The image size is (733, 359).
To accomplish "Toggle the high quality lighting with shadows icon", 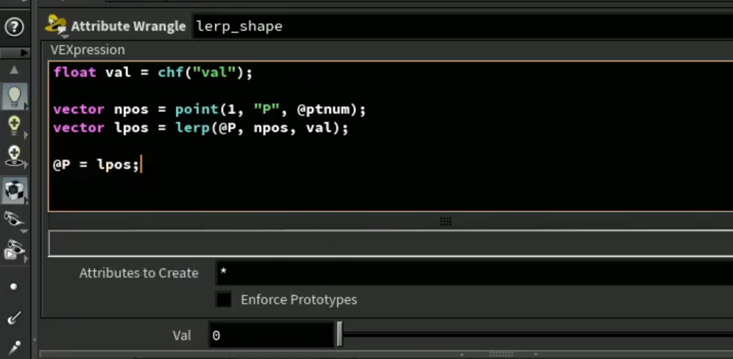I will click(14, 156).
